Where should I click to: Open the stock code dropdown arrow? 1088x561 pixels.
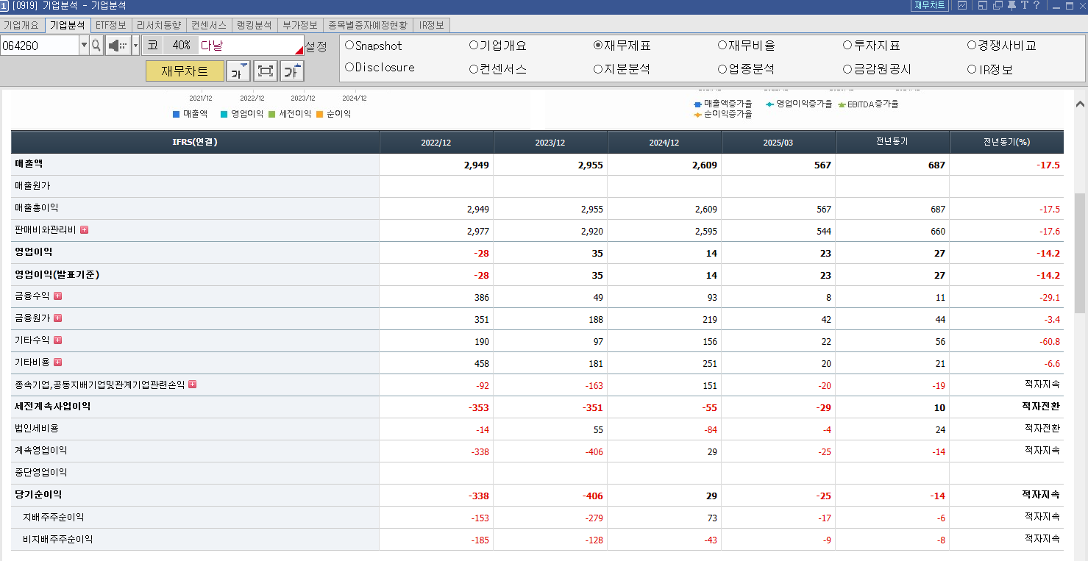click(84, 46)
